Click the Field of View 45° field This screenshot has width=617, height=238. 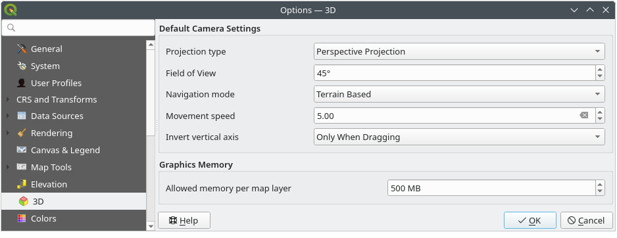click(x=455, y=73)
